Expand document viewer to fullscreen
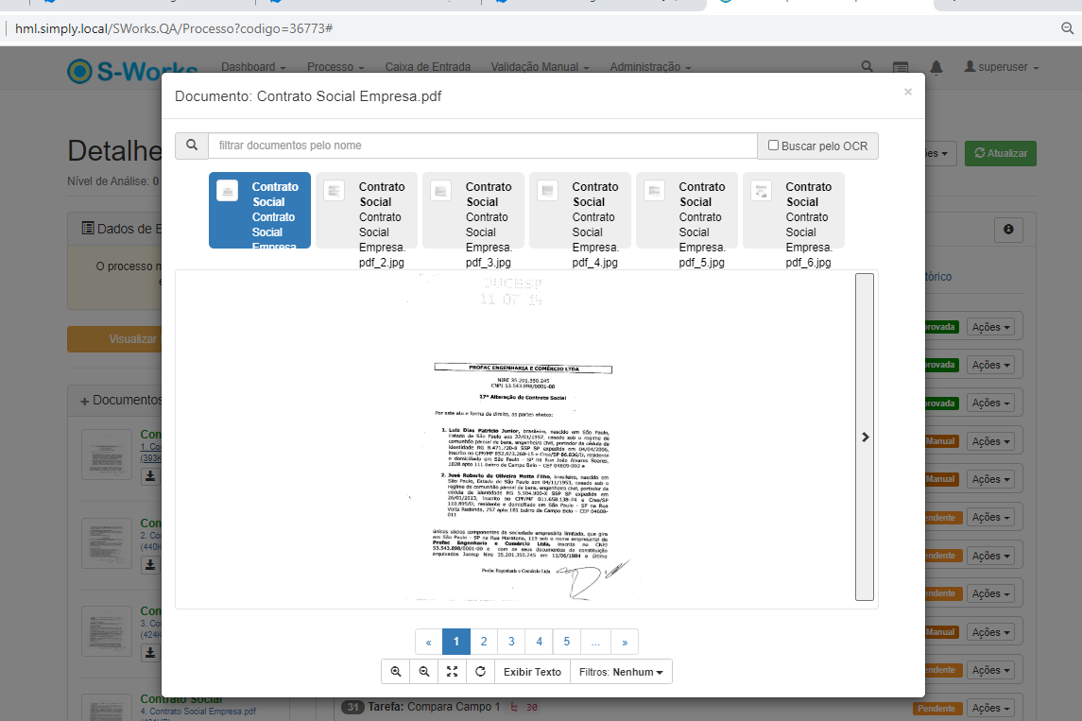 (x=452, y=671)
